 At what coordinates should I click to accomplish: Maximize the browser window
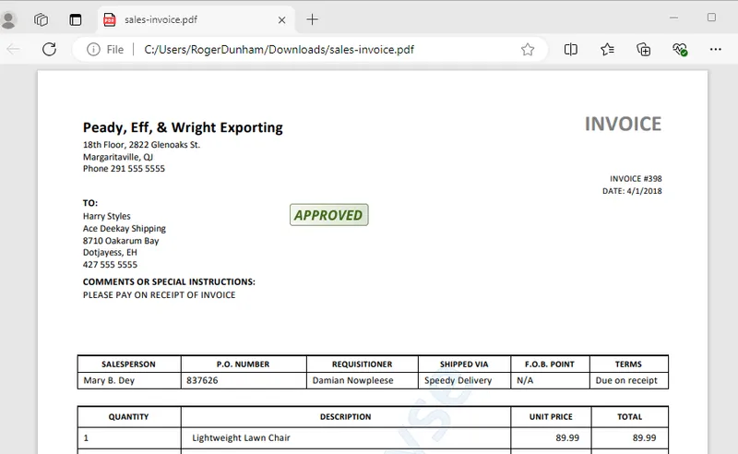pyautogui.click(x=711, y=18)
